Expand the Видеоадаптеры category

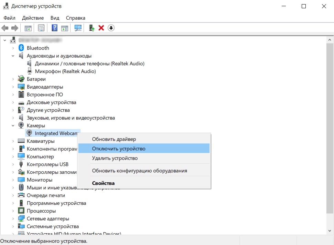(13, 86)
